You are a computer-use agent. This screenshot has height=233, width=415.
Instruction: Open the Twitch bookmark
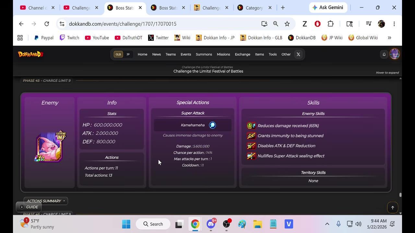[69, 38]
